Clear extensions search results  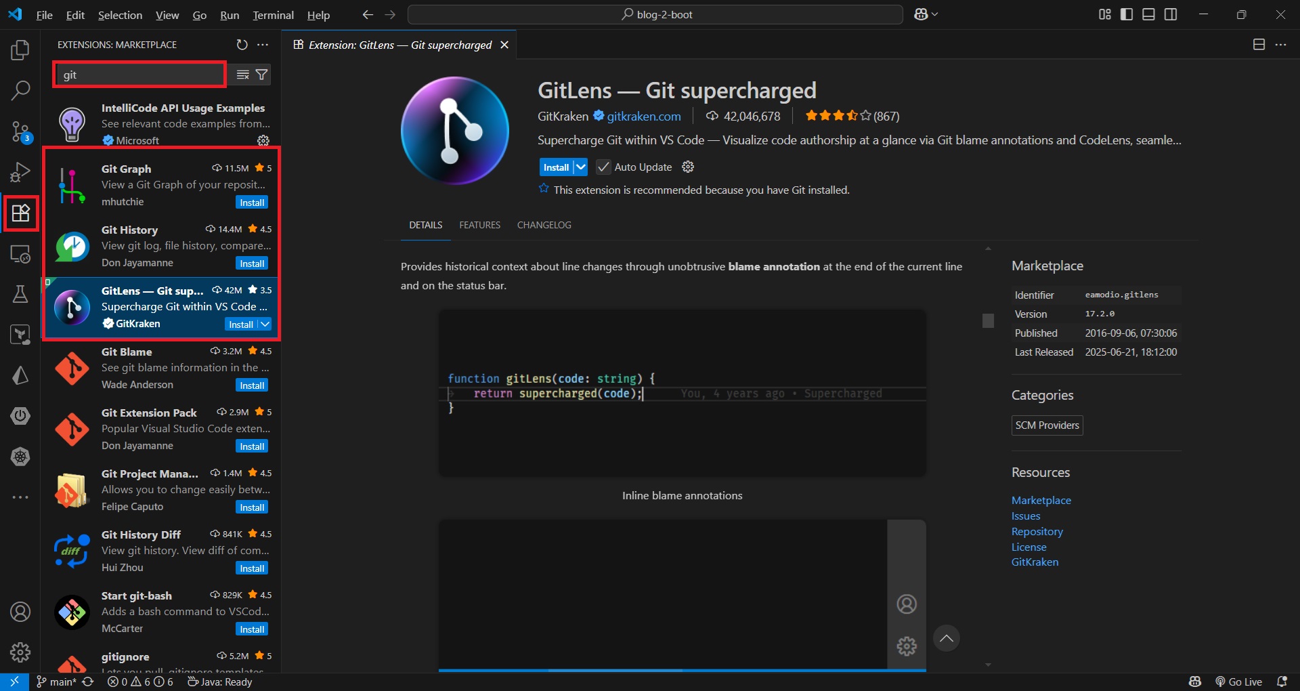[242, 75]
